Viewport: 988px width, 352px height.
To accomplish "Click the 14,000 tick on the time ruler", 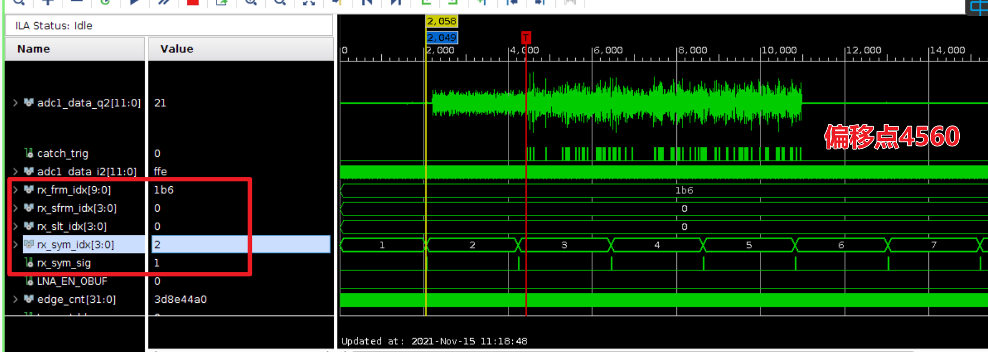I will [948, 50].
